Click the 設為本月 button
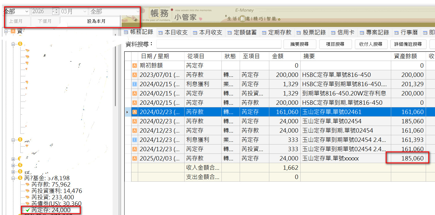 [96, 21]
